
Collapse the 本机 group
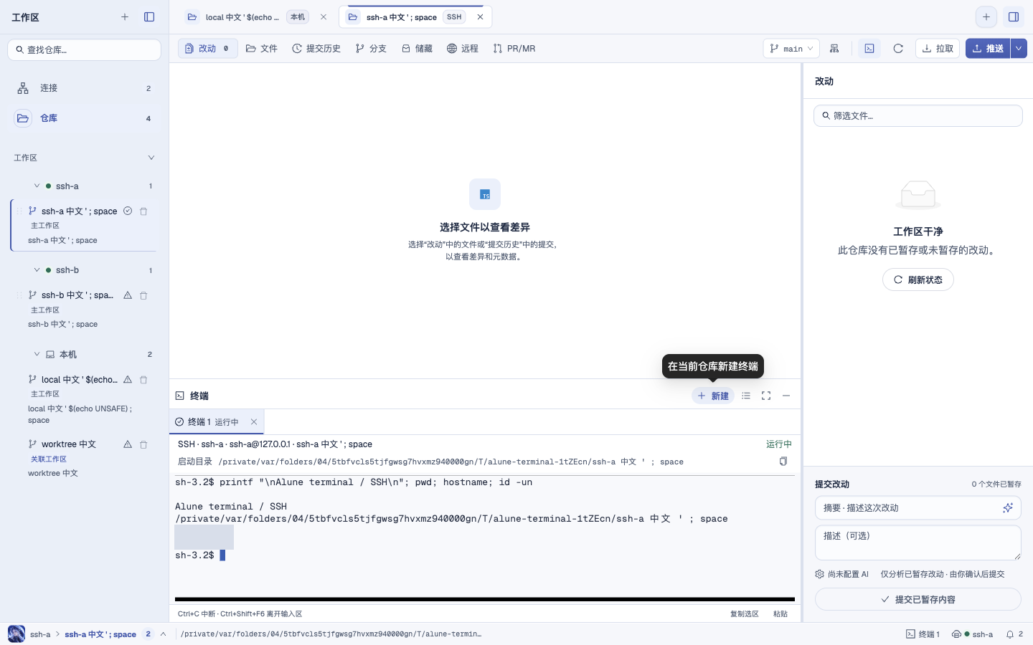coord(37,354)
